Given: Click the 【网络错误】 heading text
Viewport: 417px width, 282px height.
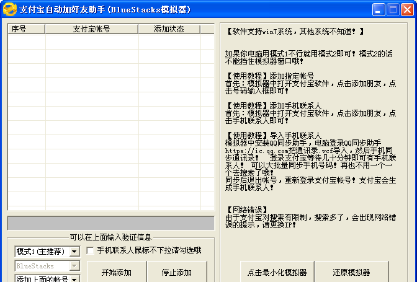Looking at the screenshot, I should pyautogui.click(x=246, y=210).
